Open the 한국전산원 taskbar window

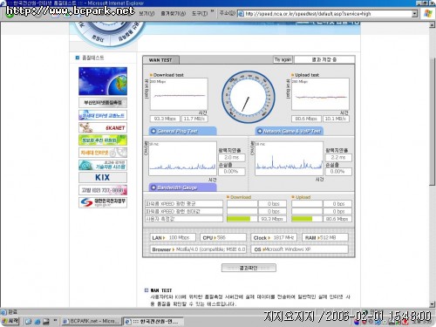(x=153, y=321)
